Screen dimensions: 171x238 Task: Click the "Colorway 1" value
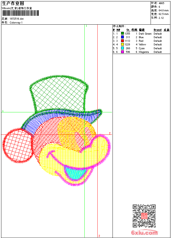click(16, 23)
